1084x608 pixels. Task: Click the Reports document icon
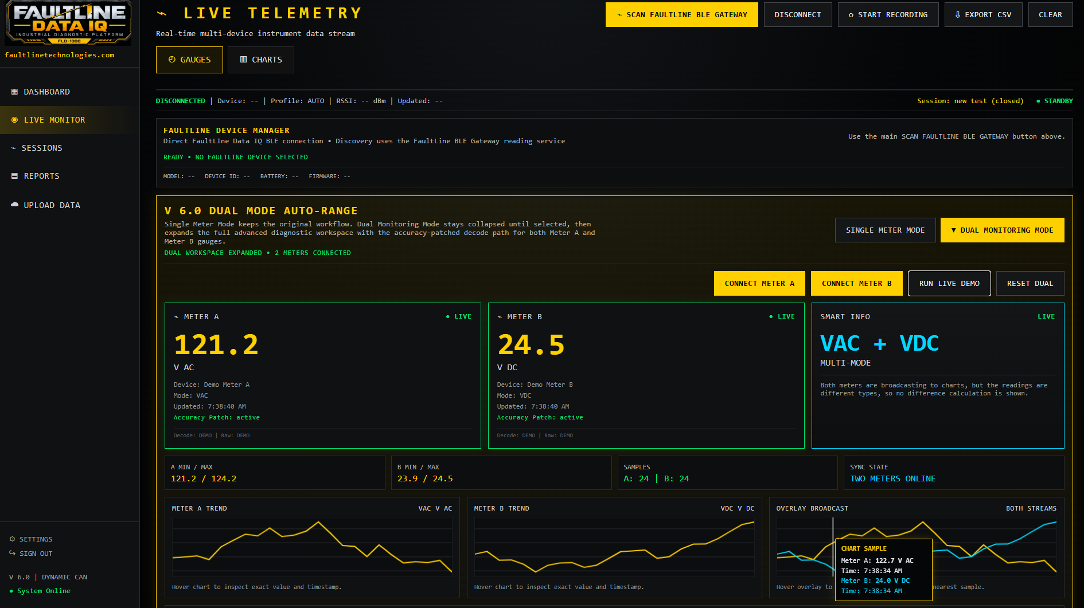click(15, 176)
